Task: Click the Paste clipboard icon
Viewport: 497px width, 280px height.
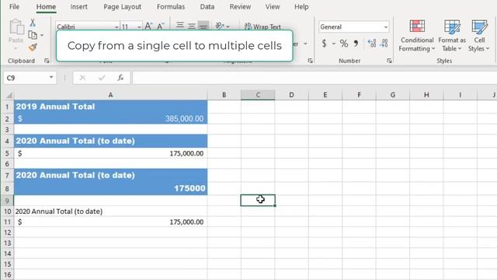Action: coord(16,27)
